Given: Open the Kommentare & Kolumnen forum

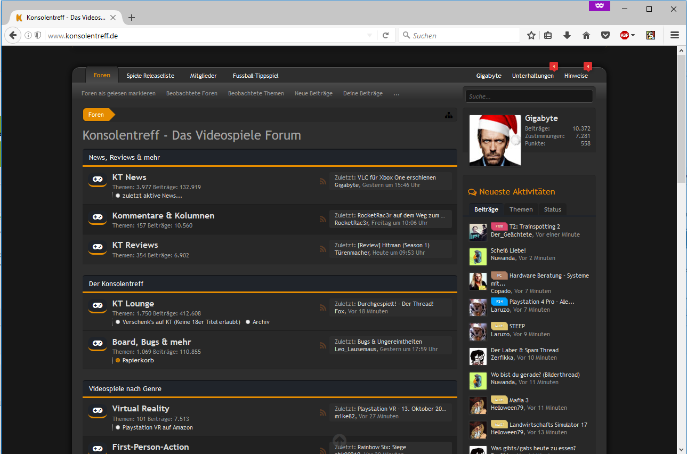Looking at the screenshot, I should pyautogui.click(x=163, y=216).
